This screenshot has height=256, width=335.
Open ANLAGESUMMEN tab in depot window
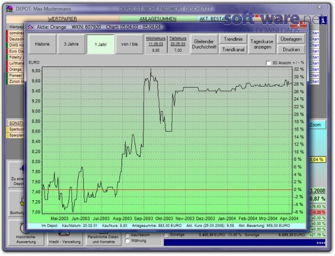158,19
